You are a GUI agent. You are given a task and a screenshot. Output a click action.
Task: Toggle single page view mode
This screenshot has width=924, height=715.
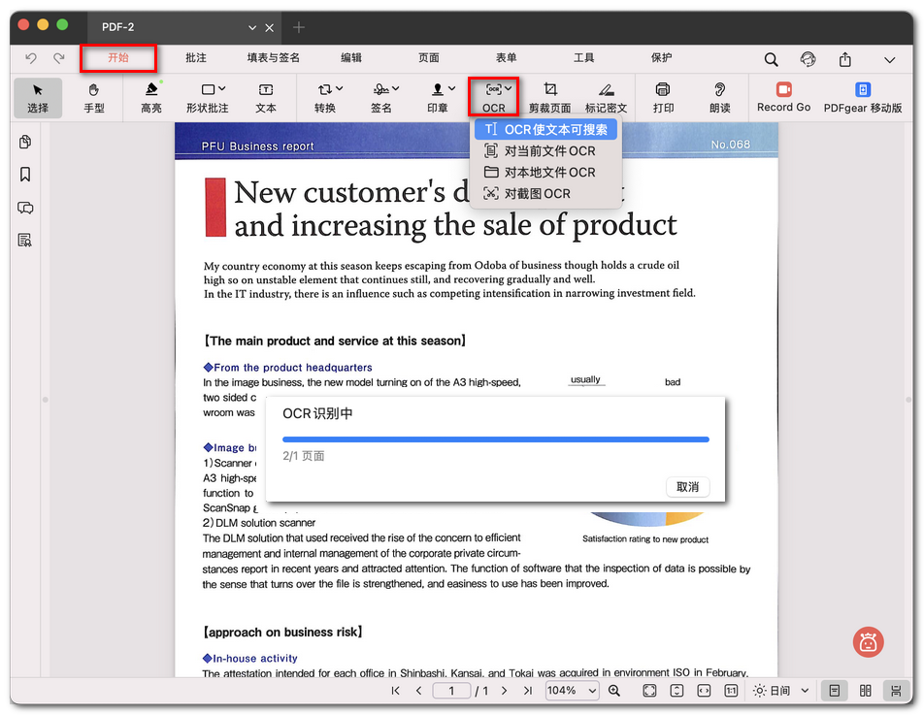tap(833, 691)
